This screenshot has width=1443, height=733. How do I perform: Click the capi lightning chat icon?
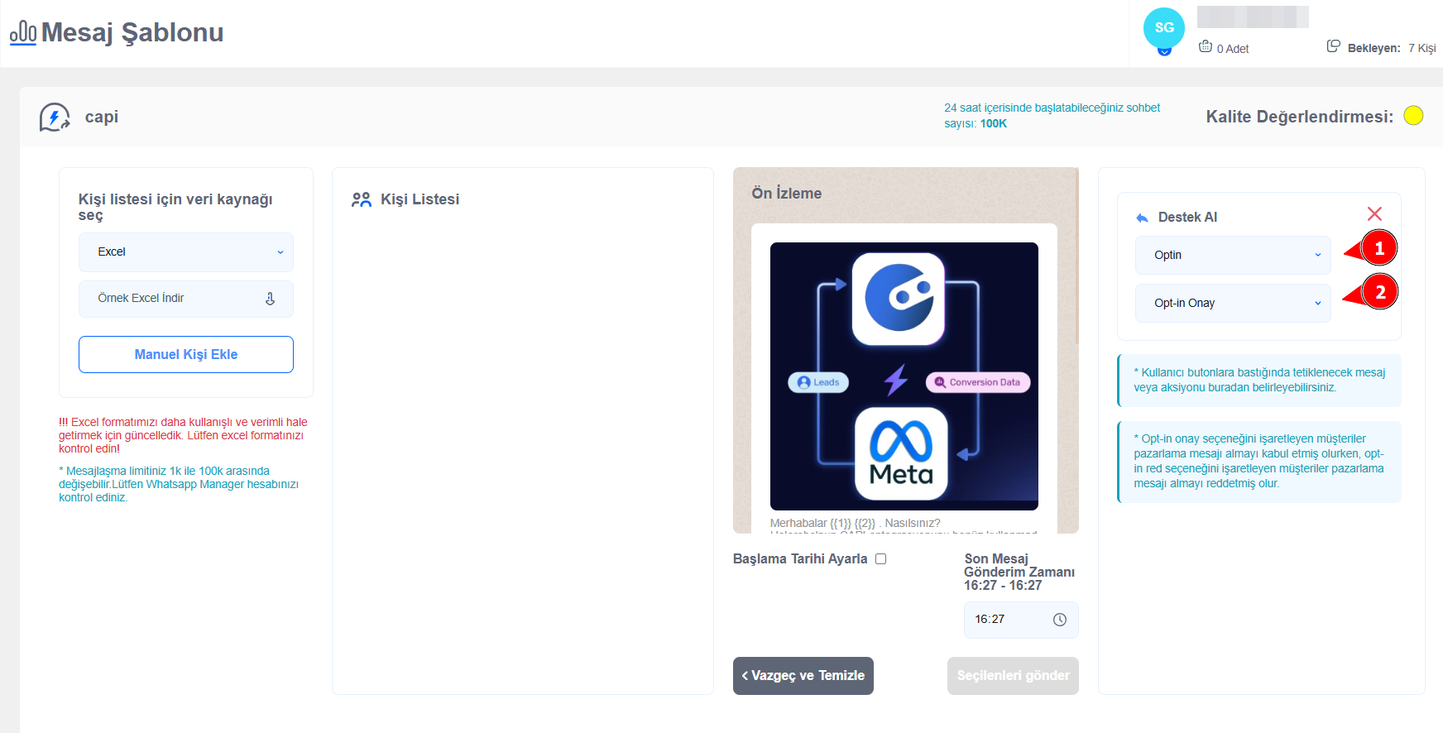pyautogui.click(x=55, y=117)
